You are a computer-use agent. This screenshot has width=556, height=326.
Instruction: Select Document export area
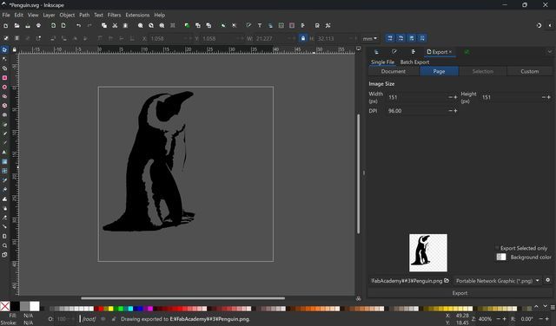pos(394,71)
